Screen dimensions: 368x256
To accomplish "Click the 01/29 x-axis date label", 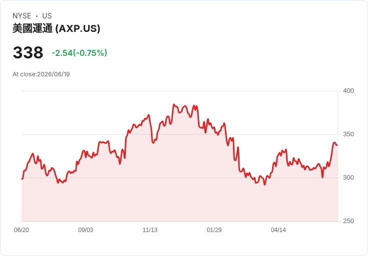I will point(214,230).
